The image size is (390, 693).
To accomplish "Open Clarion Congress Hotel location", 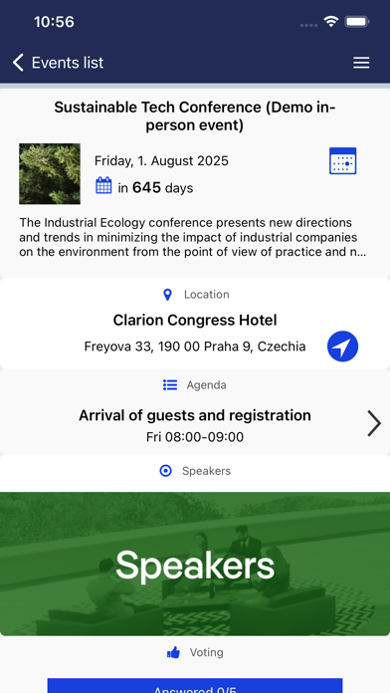I will (195, 320).
